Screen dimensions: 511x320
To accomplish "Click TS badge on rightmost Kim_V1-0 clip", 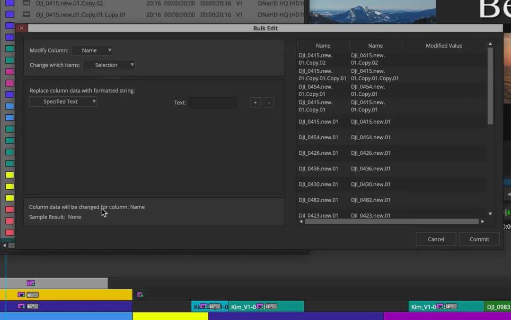I will (451, 306).
